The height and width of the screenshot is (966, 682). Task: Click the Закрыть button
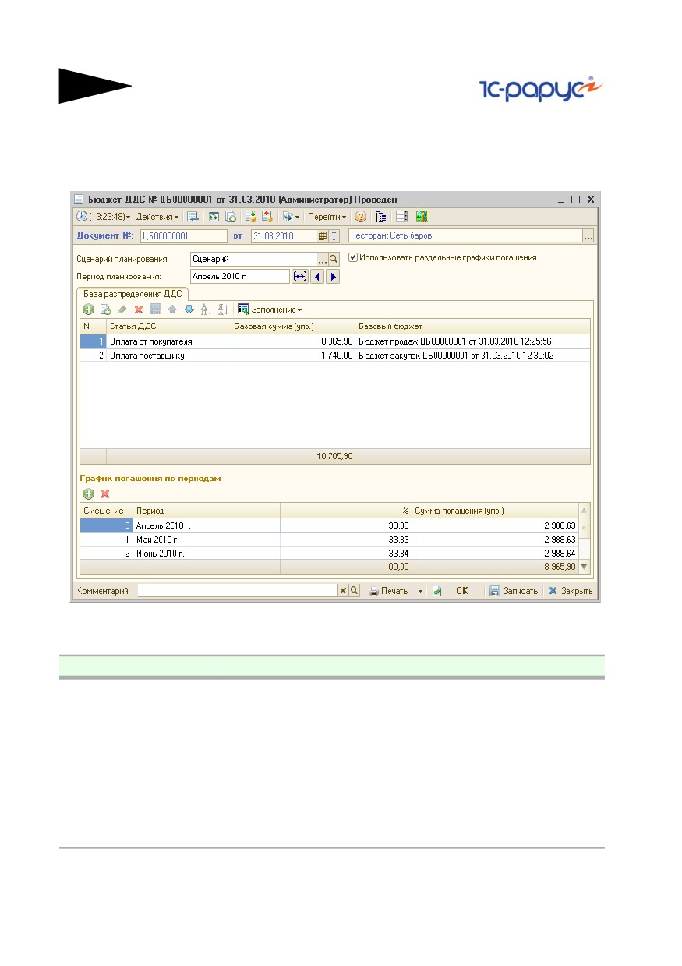tap(571, 591)
